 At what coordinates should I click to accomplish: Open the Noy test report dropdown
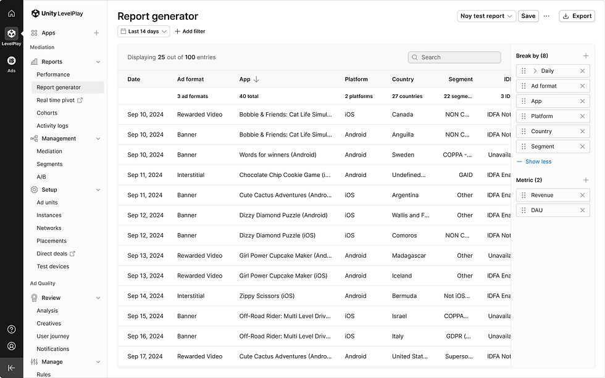tap(486, 16)
